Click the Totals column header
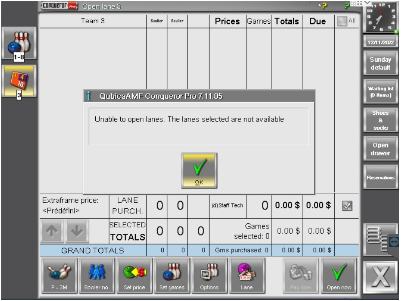This screenshot has width=401, height=301. (x=287, y=21)
